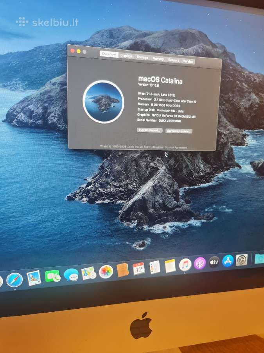
Task: Open the App Store from Dock
Action: point(228,261)
